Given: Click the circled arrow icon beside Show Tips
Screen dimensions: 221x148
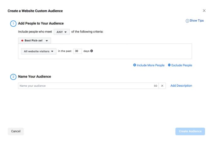Looking at the screenshot, I should click(187, 21).
